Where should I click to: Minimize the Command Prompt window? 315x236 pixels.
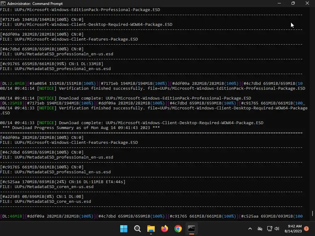[x=279, y=3]
